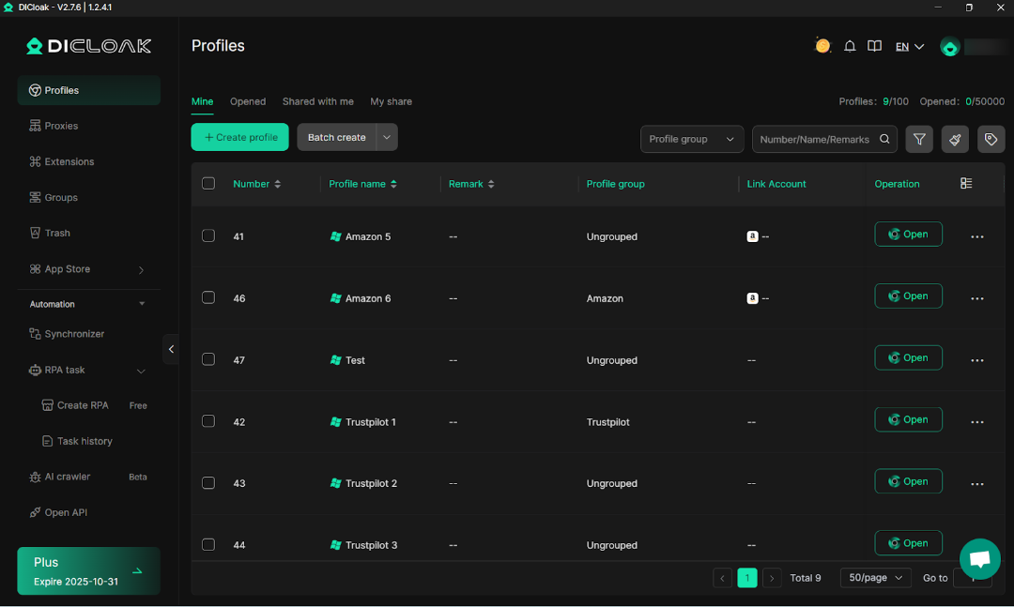The width and height of the screenshot is (1014, 607).
Task: Click the notification bell icon
Action: pos(850,47)
